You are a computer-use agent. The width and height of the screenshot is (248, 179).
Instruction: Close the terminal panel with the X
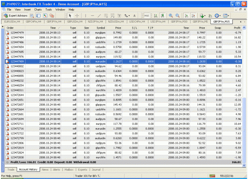[3, 27]
